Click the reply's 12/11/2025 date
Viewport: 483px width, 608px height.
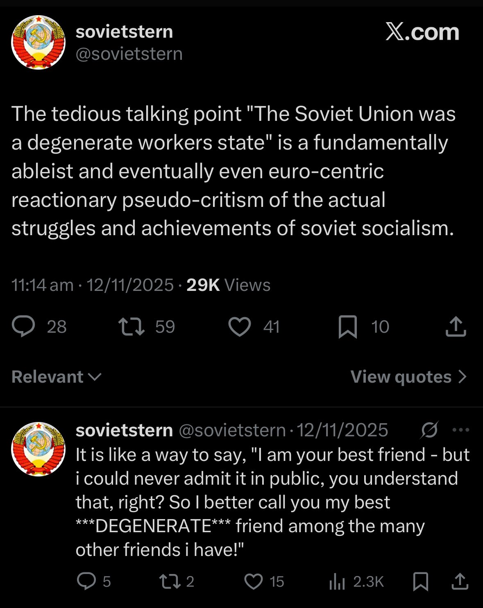[x=342, y=430]
